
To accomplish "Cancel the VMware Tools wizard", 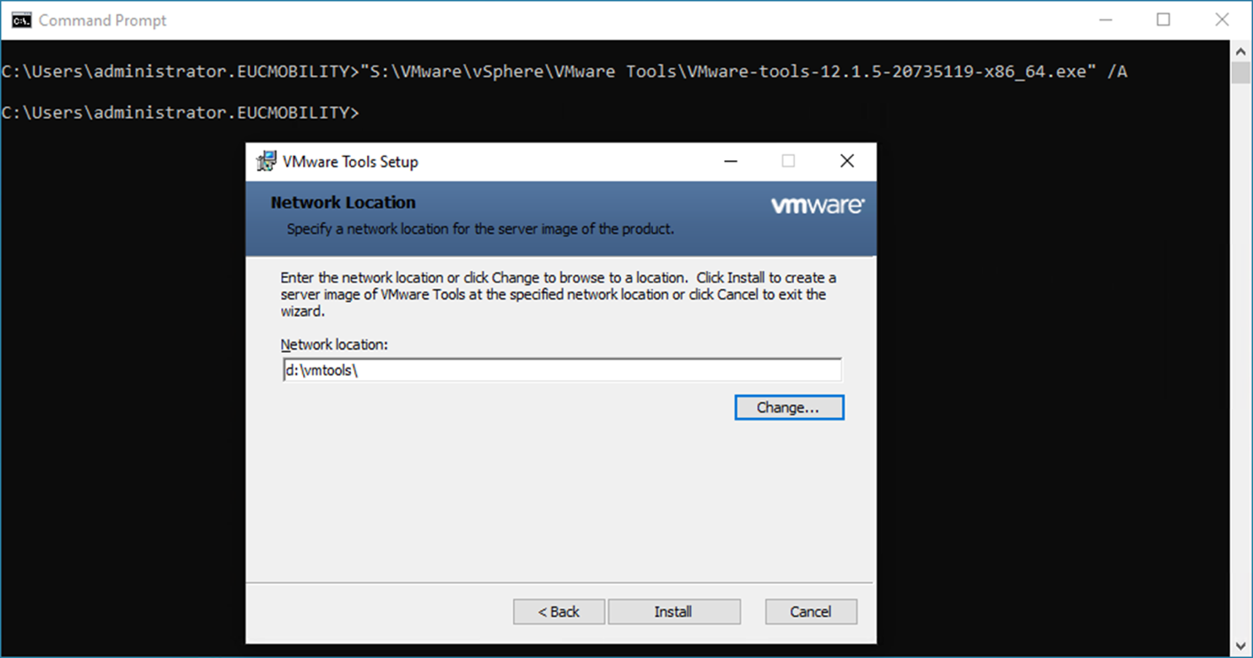I will (x=811, y=612).
